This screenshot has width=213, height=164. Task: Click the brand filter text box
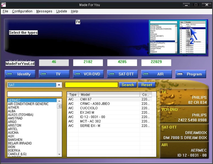(34, 94)
